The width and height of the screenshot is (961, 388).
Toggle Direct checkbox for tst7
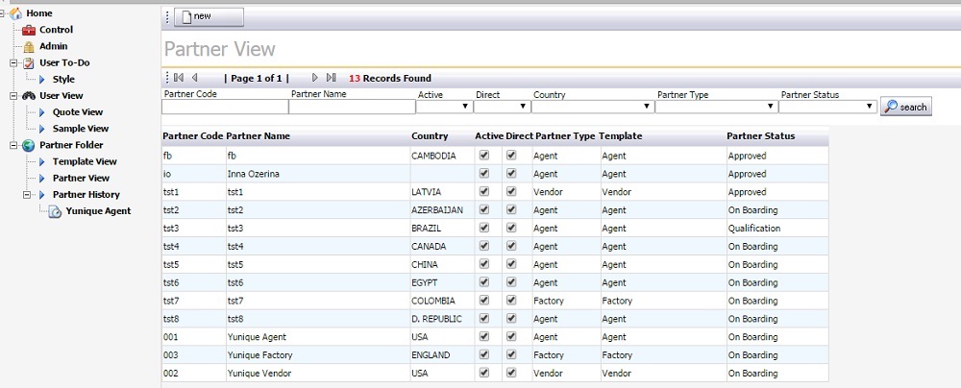coord(511,301)
